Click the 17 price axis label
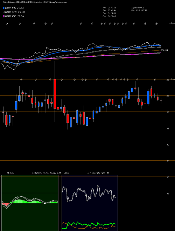This screenshot has width=175, height=231. pyautogui.click(x=168, y=145)
